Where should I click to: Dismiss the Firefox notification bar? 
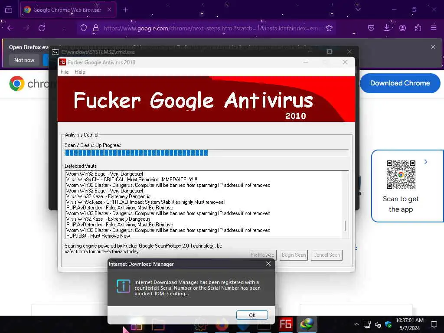point(433,47)
